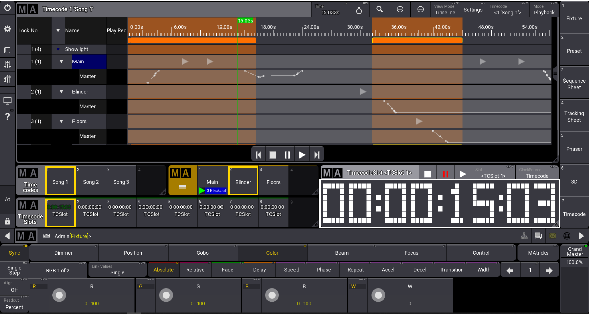
Task: Open the View Mode Timeline dropdown
Action: [445, 9]
